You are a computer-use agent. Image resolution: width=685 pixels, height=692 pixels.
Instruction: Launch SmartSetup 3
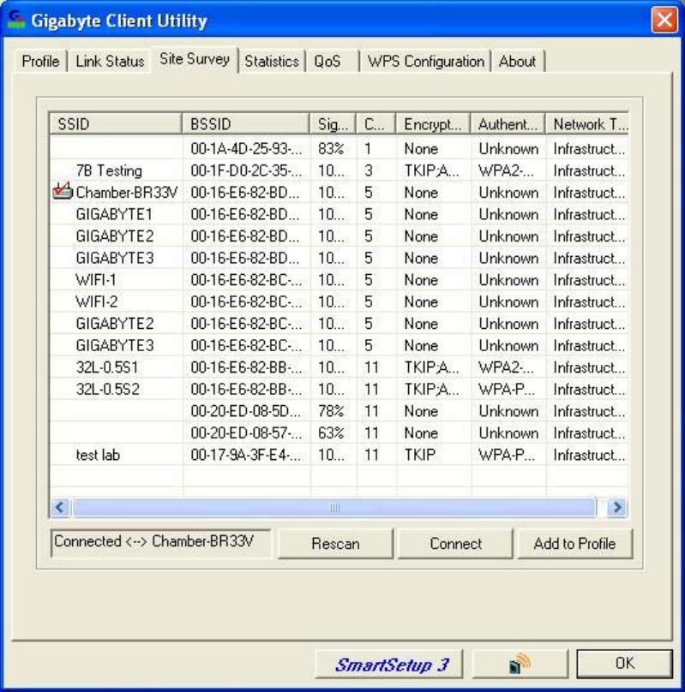click(389, 665)
